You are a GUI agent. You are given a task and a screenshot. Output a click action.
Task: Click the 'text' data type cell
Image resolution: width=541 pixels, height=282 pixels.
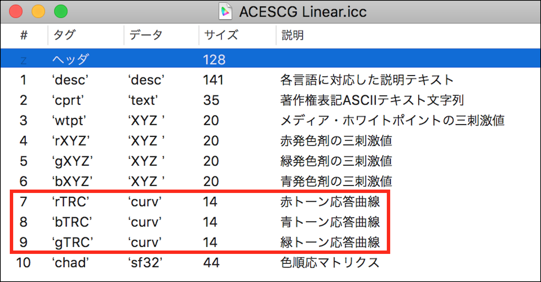click(x=143, y=101)
